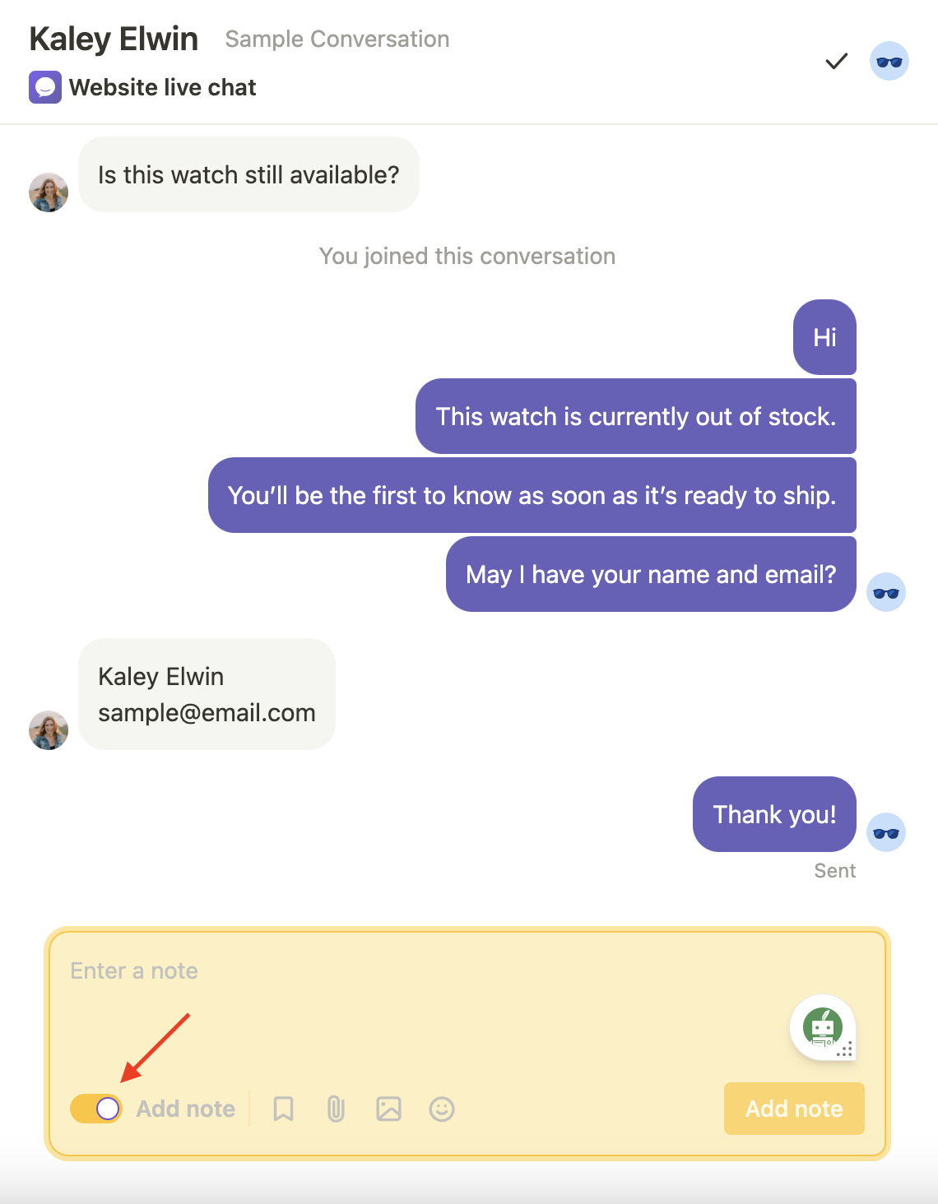Open the emoji picker smiley icon
Viewport: 938px width, 1204px height.
pos(442,1109)
